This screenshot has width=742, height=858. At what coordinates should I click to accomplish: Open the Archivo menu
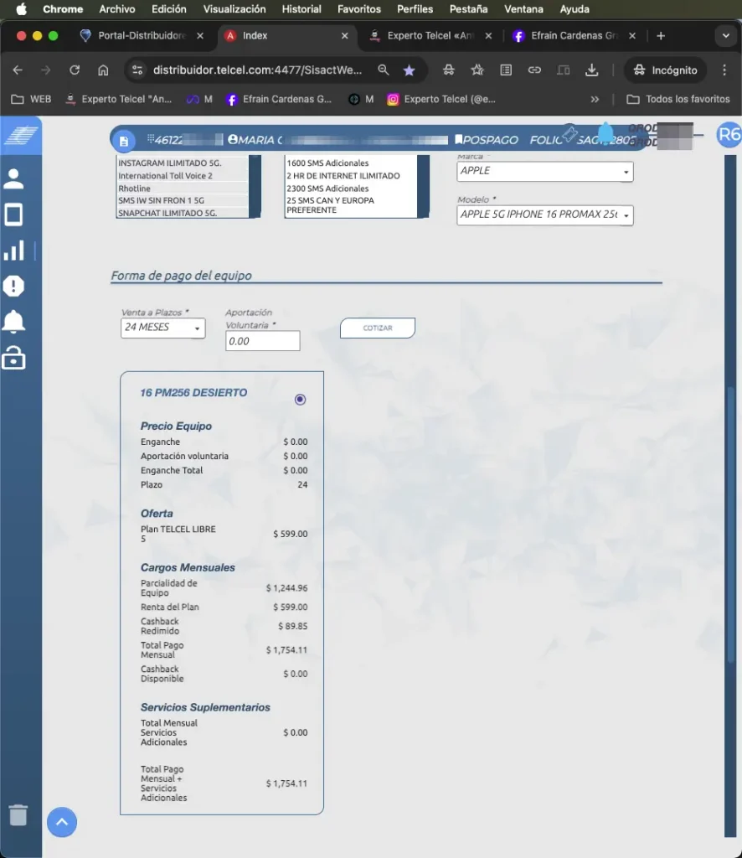coord(117,8)
